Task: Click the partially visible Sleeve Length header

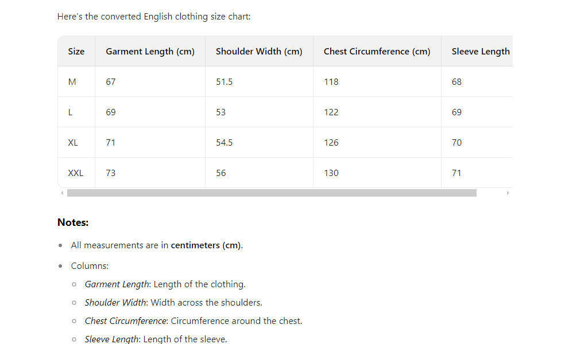Action: coord(480,52)
